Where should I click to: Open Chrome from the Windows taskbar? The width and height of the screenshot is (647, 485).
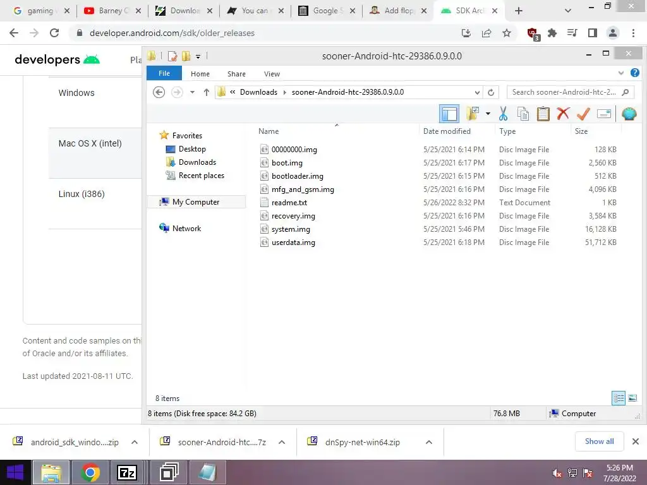(90, 472)
